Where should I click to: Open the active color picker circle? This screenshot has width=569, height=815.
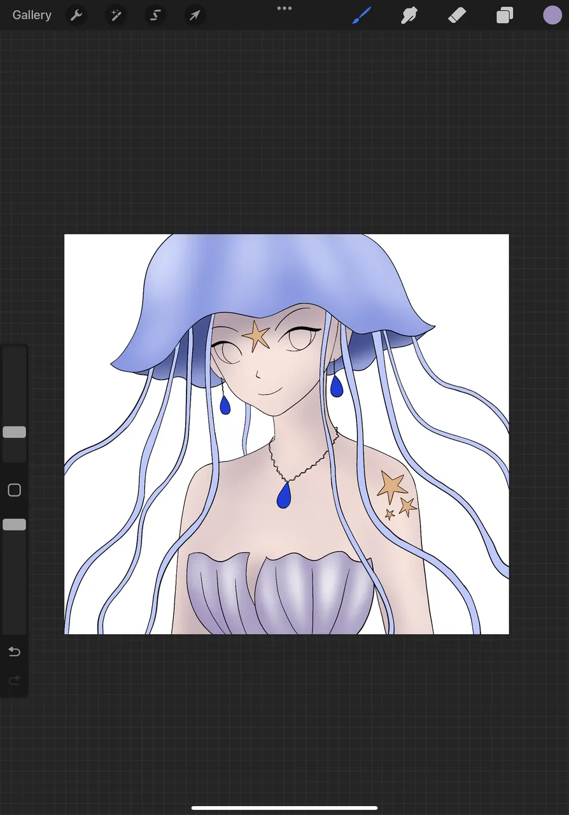[x=552, y=15]
